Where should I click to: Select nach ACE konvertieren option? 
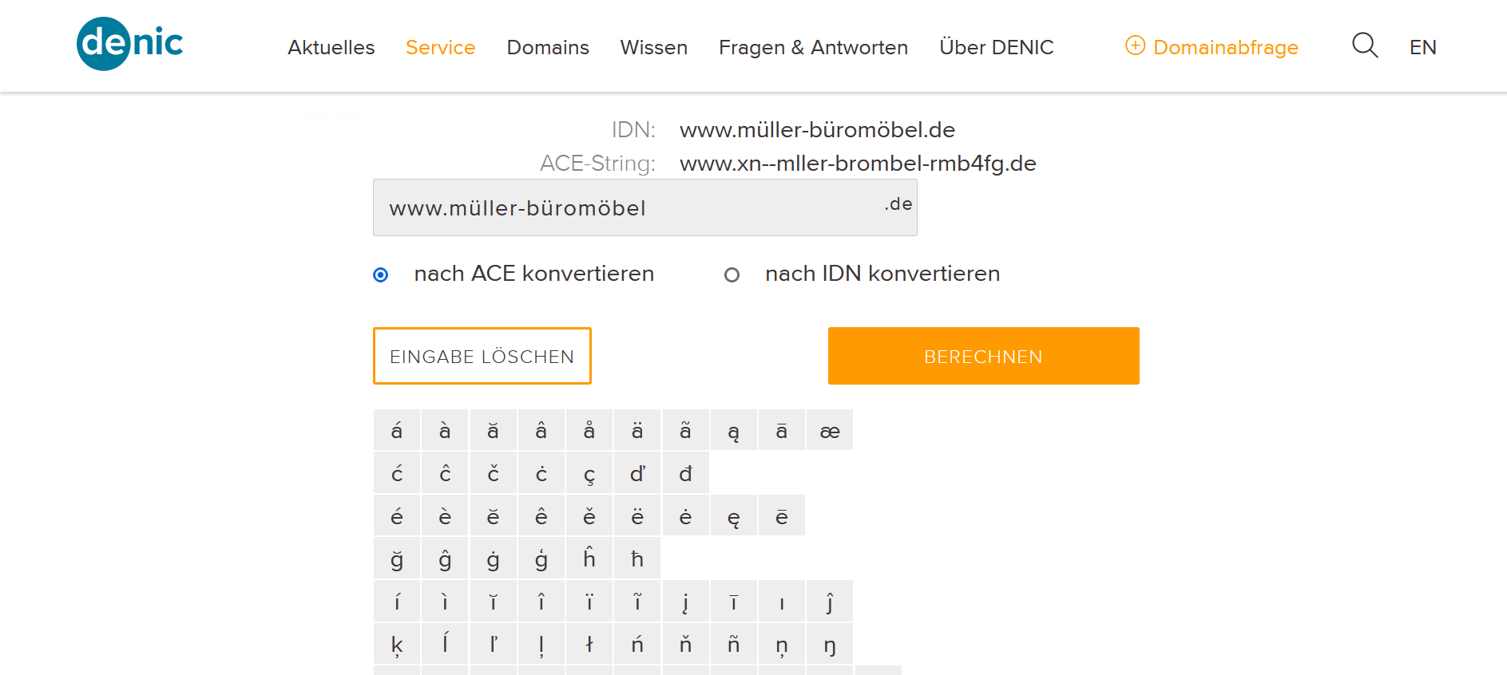click(381, 275)
